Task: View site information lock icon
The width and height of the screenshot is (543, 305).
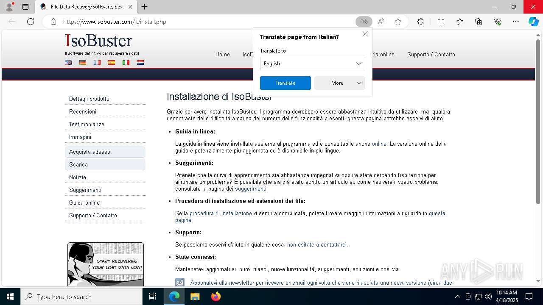Action: 53,22
